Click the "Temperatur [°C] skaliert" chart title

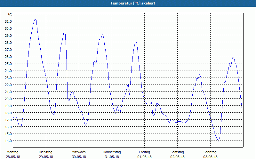pyautogui.click(x=128, y=3)
